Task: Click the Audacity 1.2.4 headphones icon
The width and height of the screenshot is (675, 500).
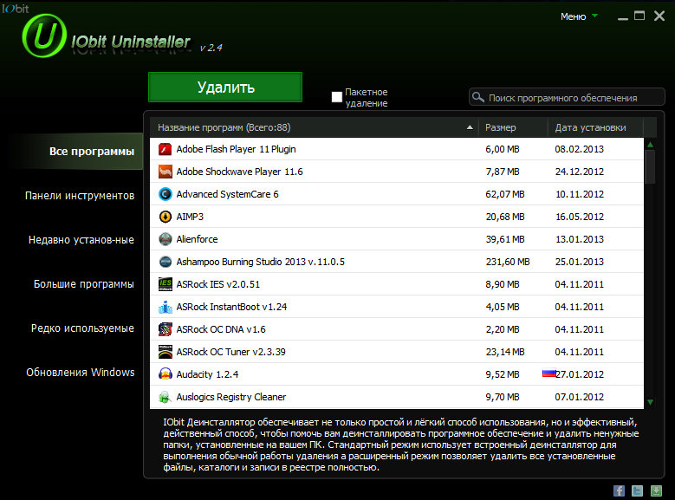Action: [165, 374]
